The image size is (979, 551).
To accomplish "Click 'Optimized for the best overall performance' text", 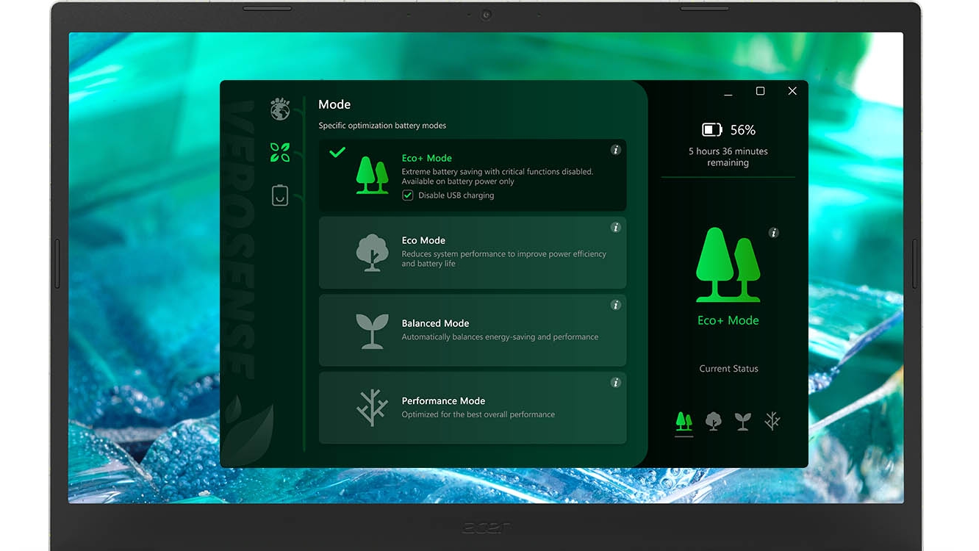I will (x=478, y=414).
